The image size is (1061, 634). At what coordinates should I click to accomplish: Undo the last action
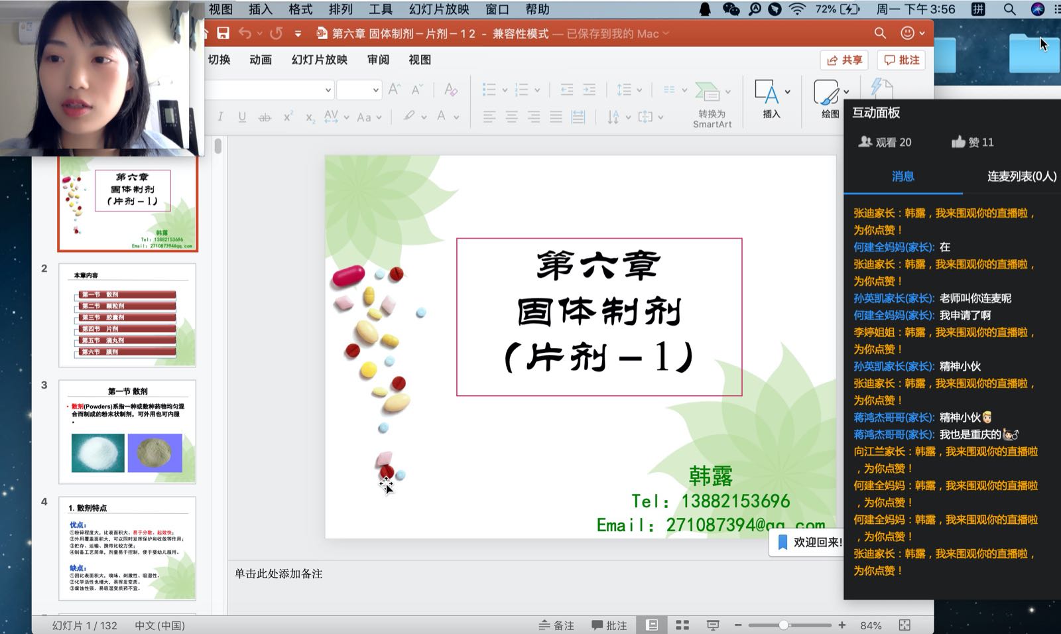tap(245, 33)
